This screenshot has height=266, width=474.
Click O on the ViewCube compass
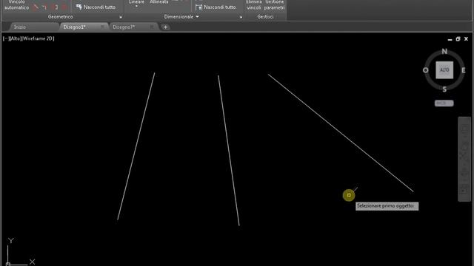tap(426, 70)
